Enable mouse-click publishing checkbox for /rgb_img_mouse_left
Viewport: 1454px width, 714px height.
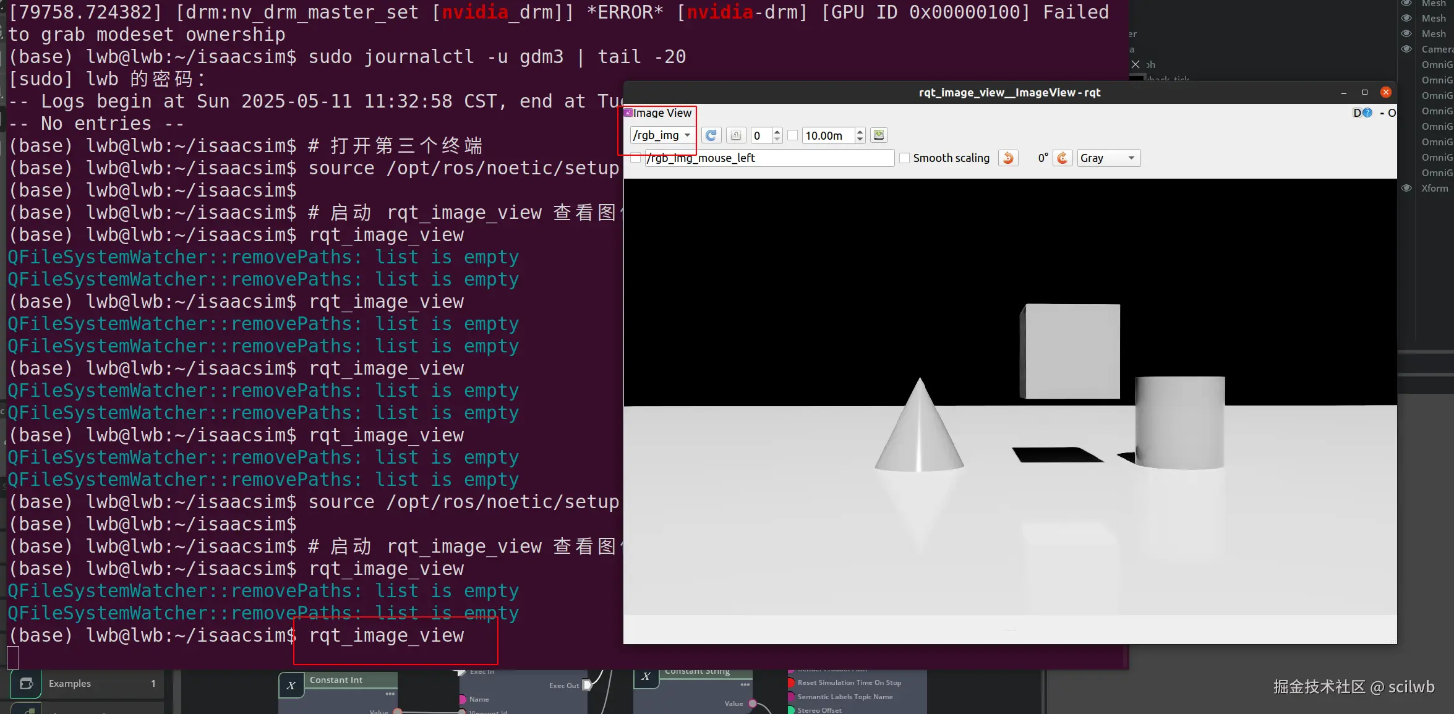tap(635, 158)
